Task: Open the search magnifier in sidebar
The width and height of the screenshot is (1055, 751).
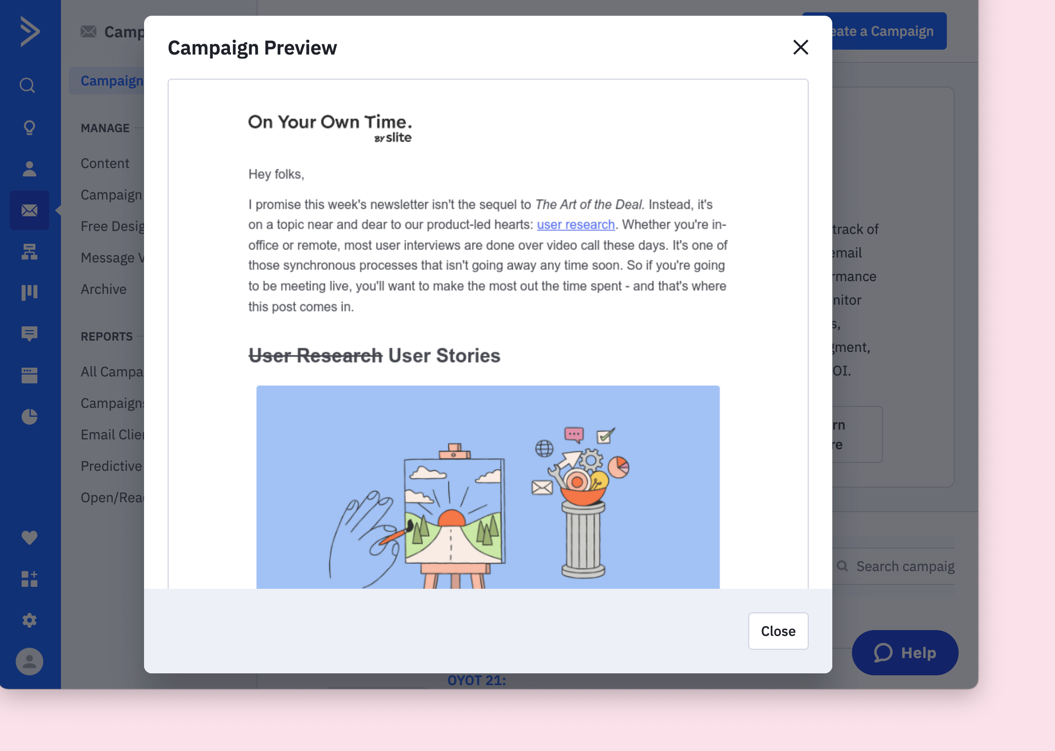Action: point(28,86)
